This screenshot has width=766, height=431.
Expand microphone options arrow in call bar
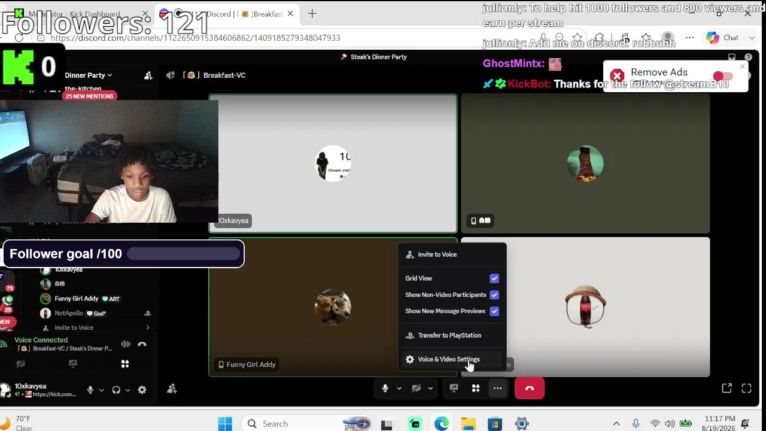point(399,388)
